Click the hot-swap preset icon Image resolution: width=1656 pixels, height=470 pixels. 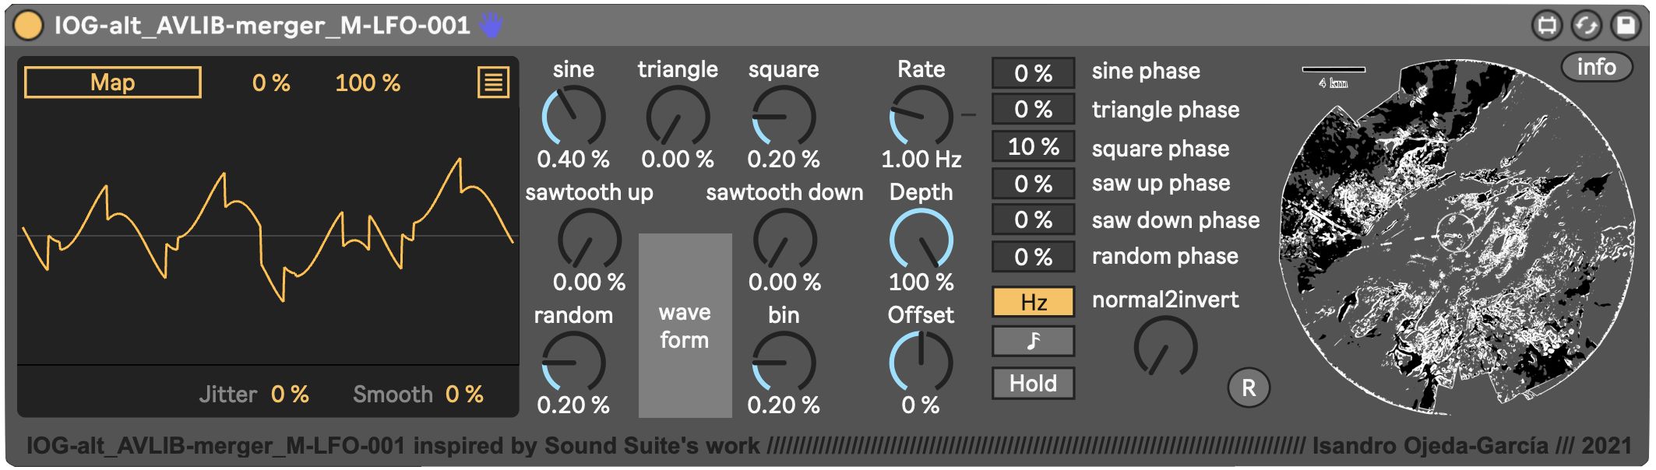click(x=1587, y=26)
